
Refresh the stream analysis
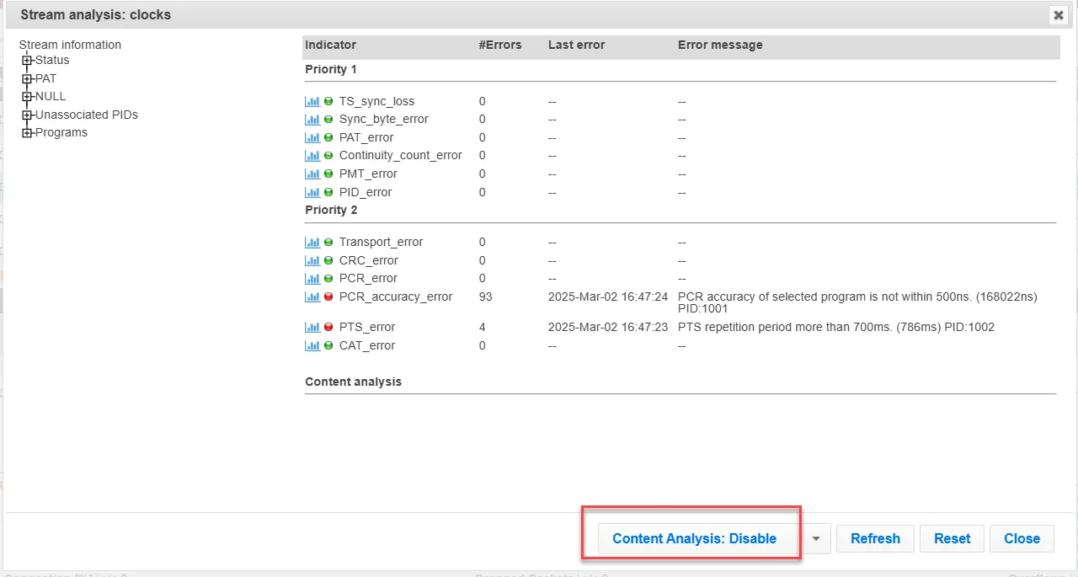(x=875, y=538)
